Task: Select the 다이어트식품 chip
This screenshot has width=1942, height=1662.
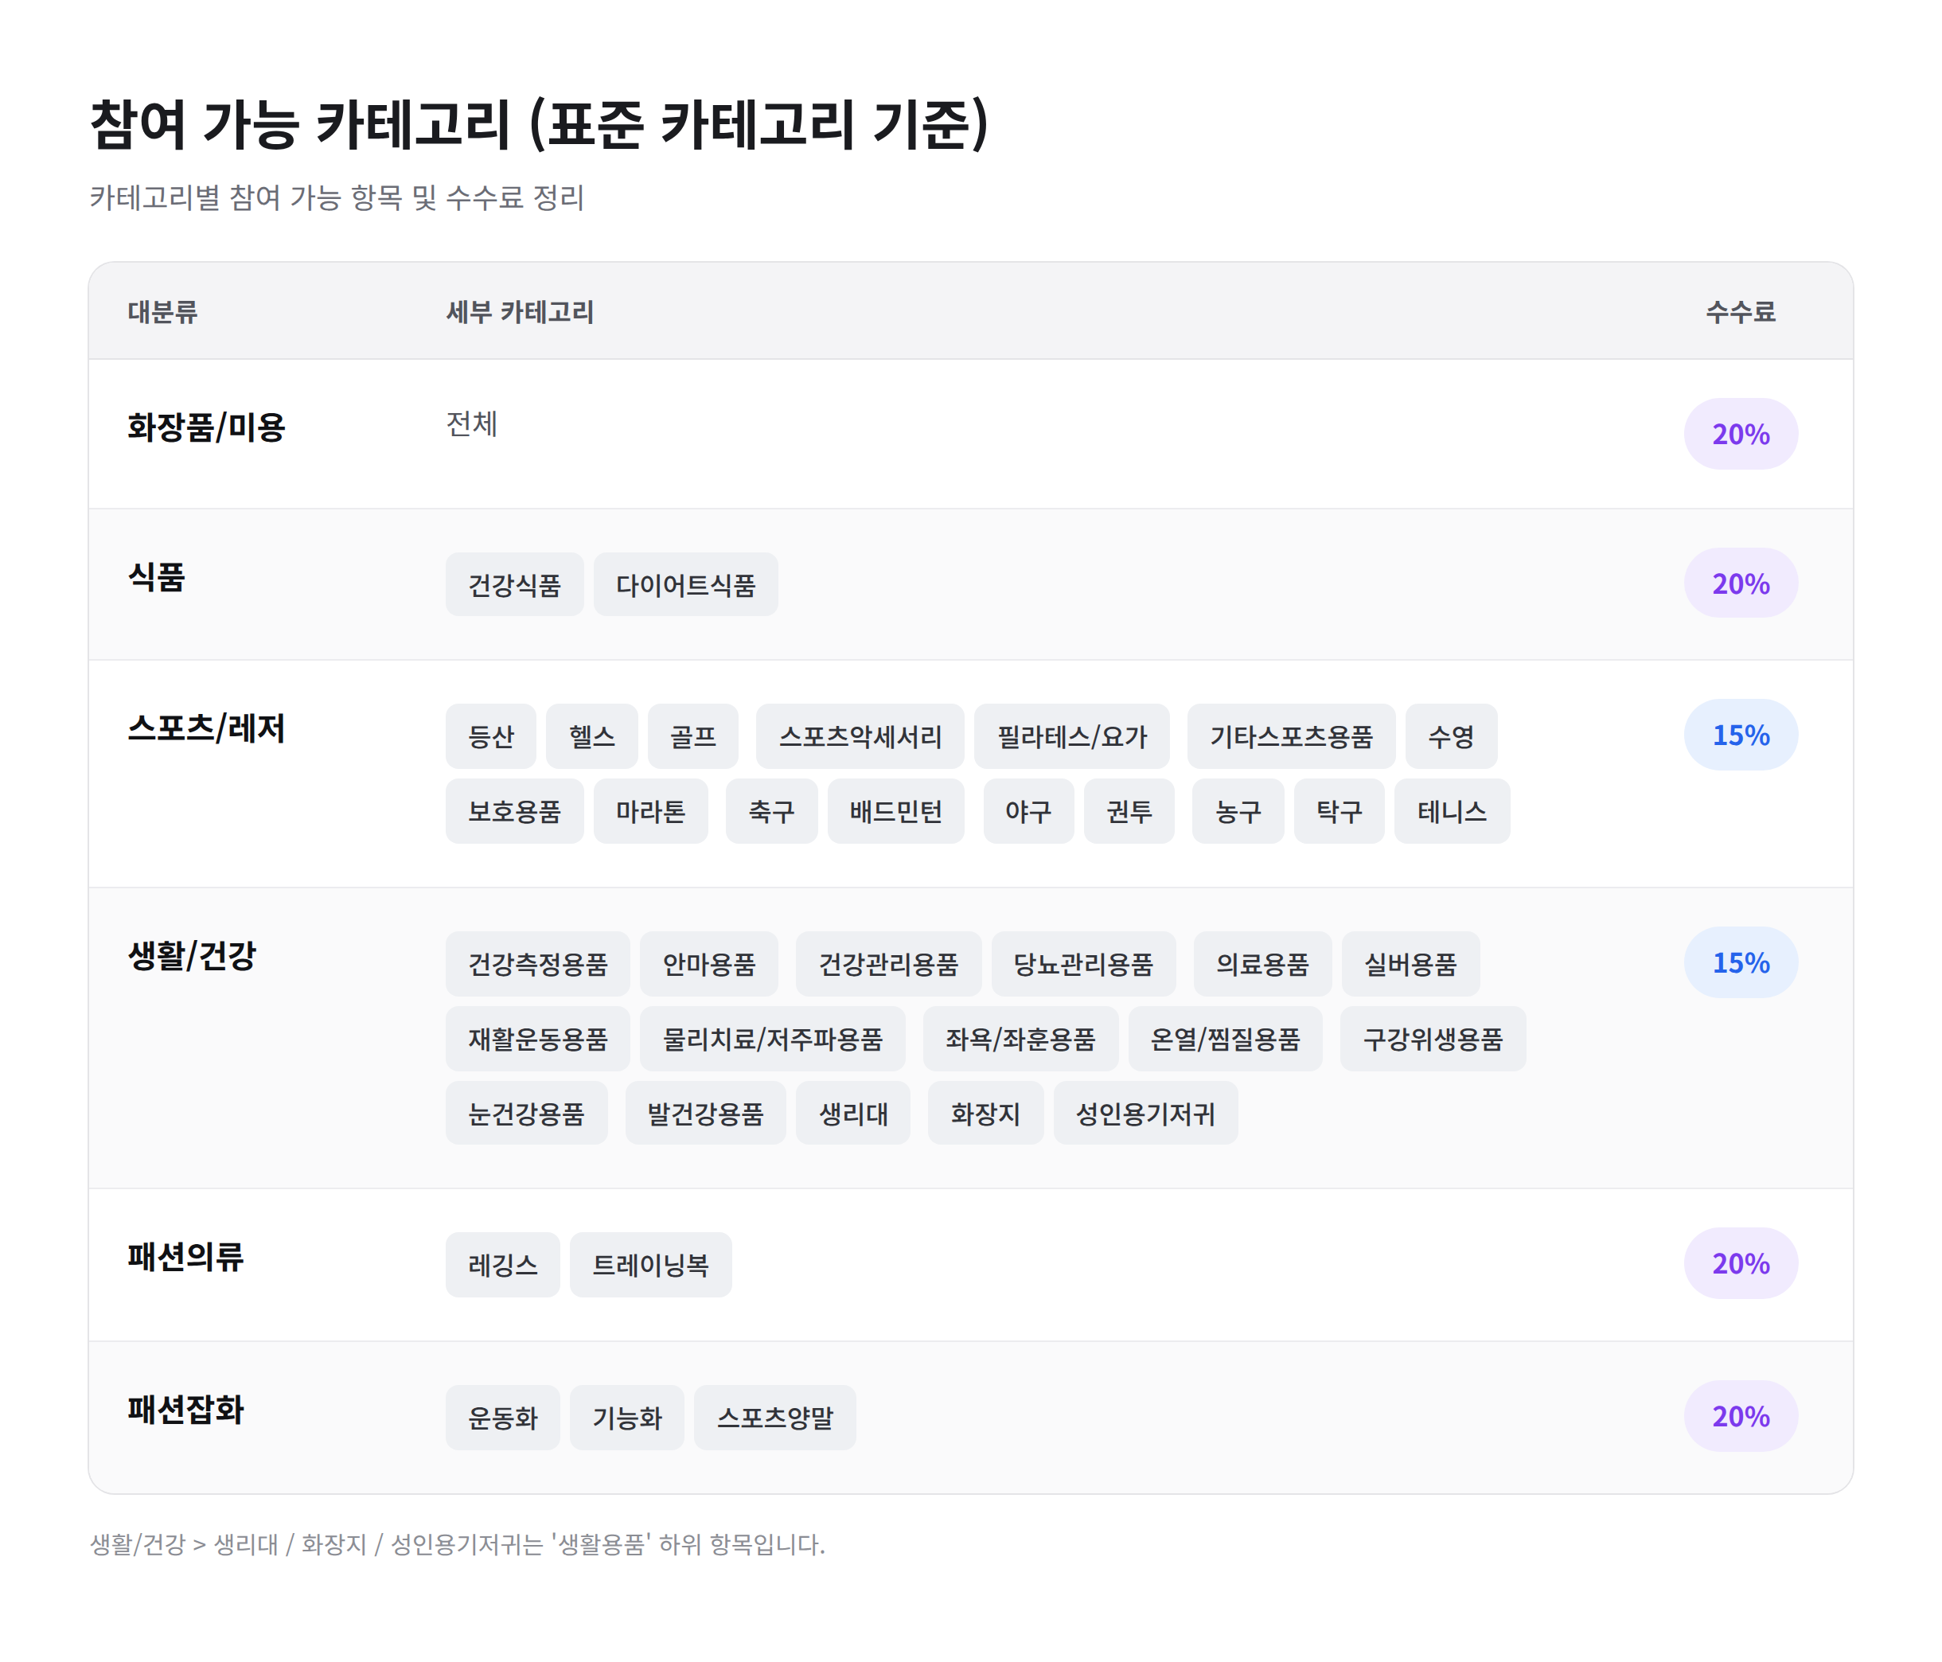Action: pos(685,585)
